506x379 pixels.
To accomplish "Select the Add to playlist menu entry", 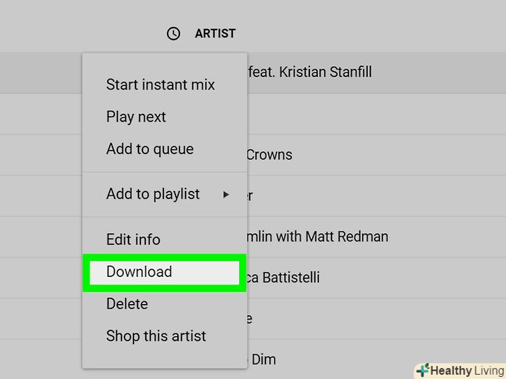I will tap(153, 194).
